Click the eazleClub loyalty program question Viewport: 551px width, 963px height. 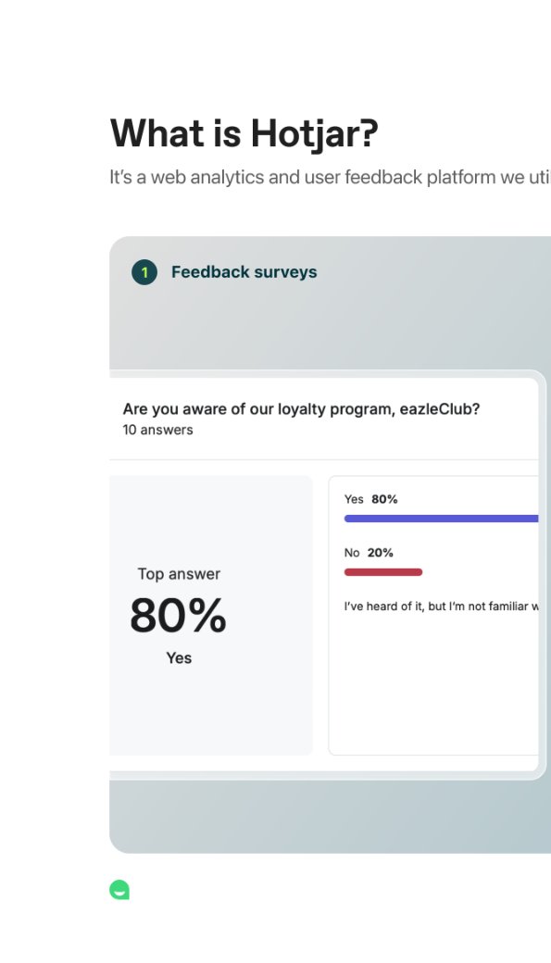[x=301, y=409]
